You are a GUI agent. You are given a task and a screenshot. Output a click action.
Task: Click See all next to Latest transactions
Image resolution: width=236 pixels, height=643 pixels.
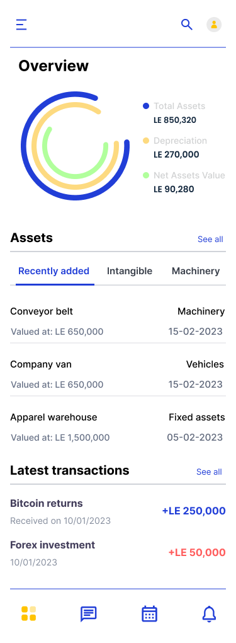click(x=209, y=472)
